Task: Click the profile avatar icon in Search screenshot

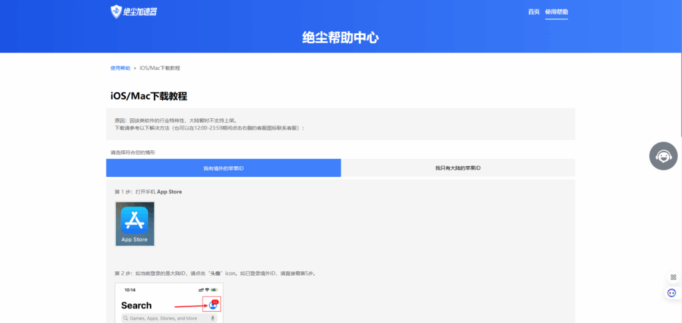Action: 212,305
